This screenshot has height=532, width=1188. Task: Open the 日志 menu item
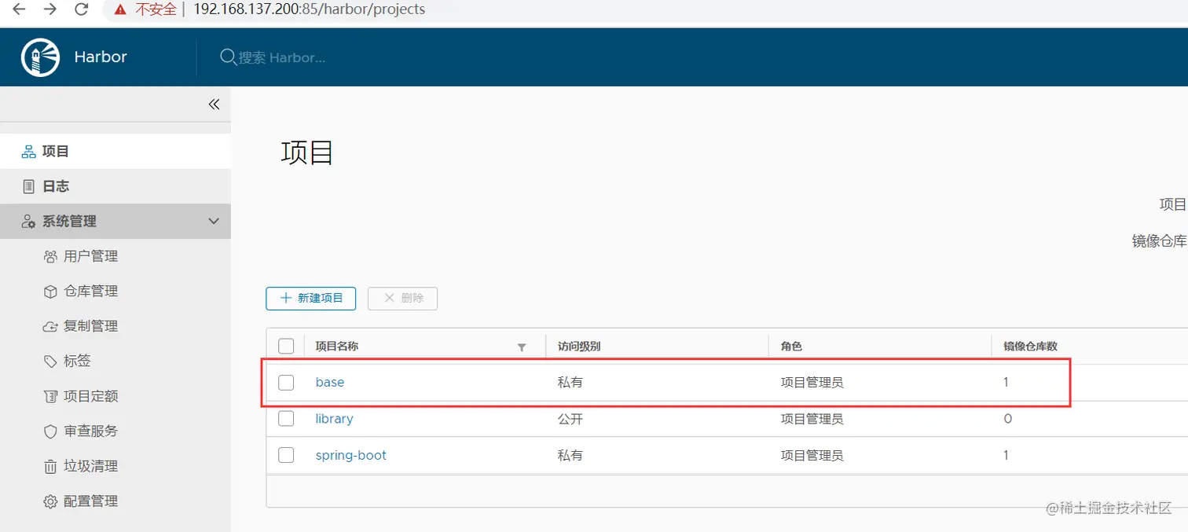[115, 186]
